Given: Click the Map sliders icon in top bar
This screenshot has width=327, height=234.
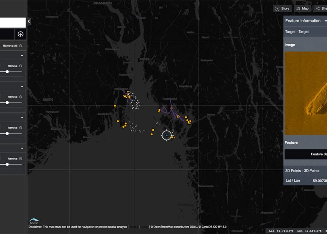Looking at the screenshot, I should click(x=298, y=9).
